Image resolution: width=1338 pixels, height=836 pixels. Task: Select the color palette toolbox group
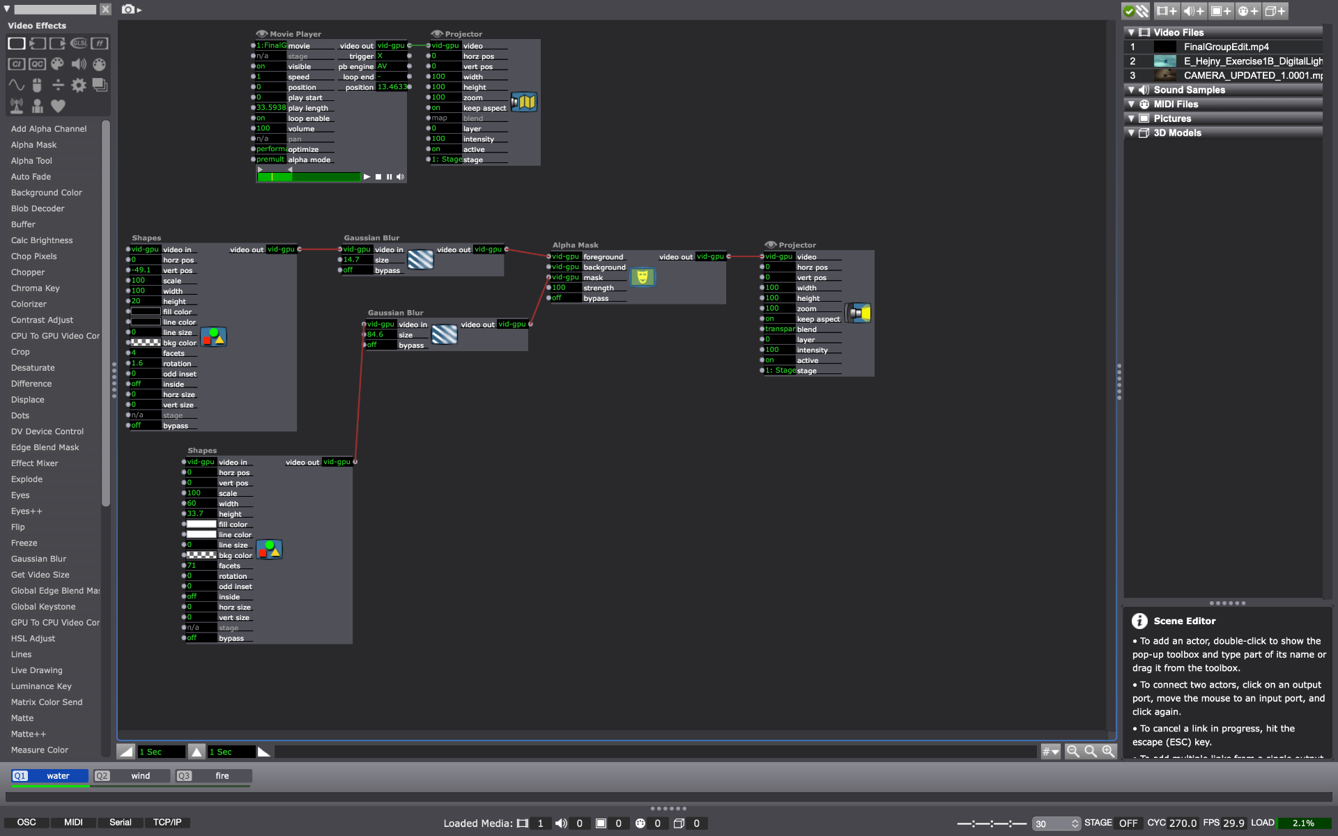click(x=58, y=64)
